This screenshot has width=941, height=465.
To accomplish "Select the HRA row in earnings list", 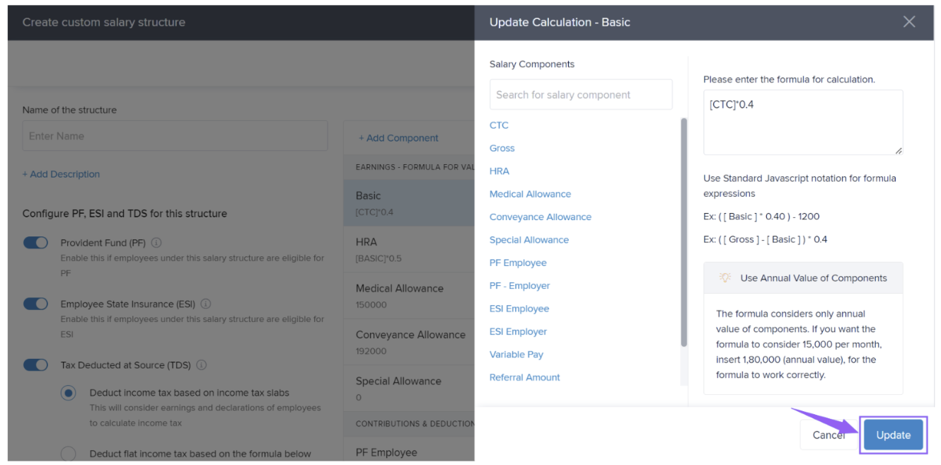I will pyautogui.click(x=408, y=249).
